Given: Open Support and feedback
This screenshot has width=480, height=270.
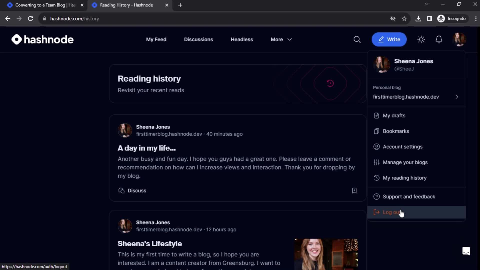Looking at the screenshot, I should click(416, 197).
